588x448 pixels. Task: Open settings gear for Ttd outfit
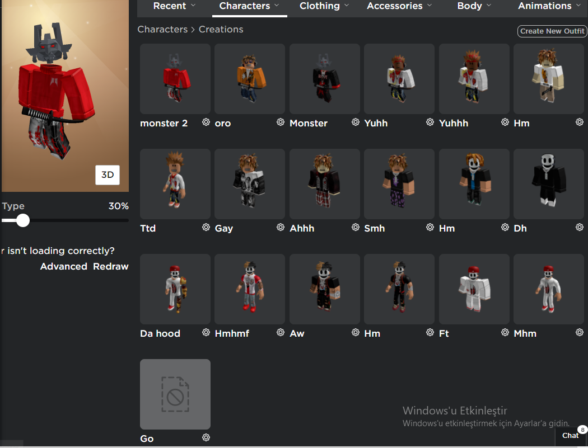[x=206, y=228]
